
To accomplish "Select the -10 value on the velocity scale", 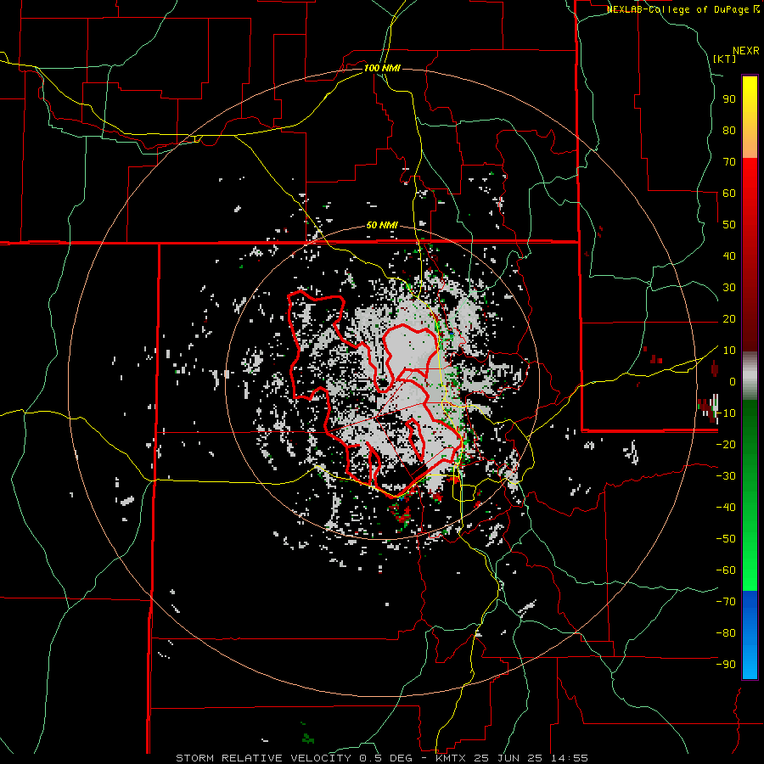I will (x=726, y=413).
